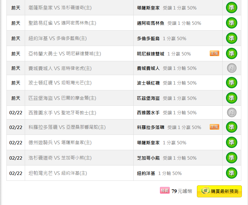Click the matchup 聖路易紅雀 VS 邁阿密馬林魚(主)
The image size is (248, 205).
click(x=62, y=23)
